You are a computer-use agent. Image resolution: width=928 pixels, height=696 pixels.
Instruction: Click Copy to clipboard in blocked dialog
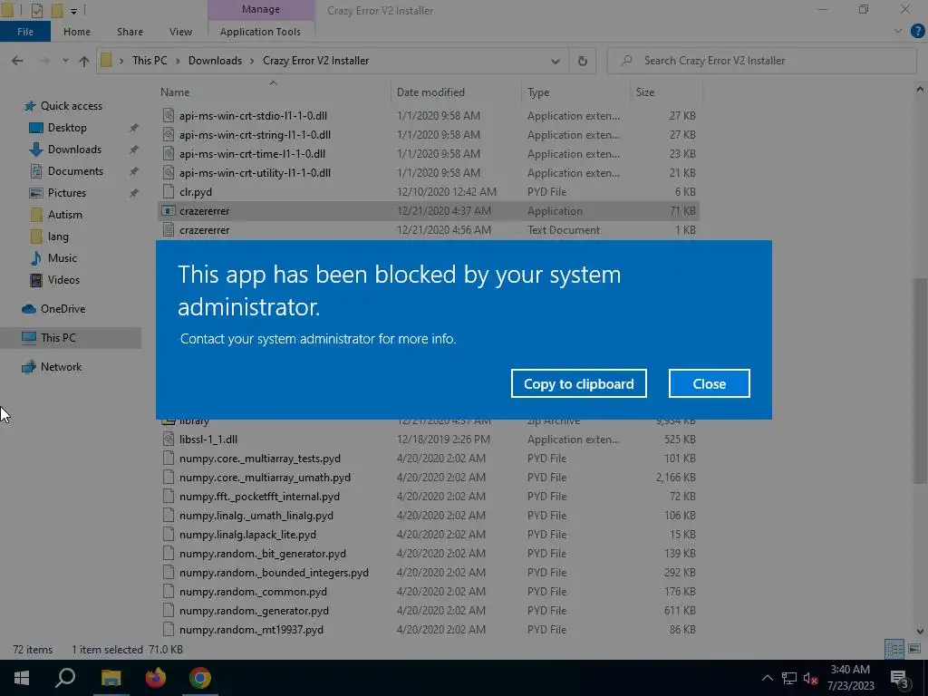coord(578,383)
